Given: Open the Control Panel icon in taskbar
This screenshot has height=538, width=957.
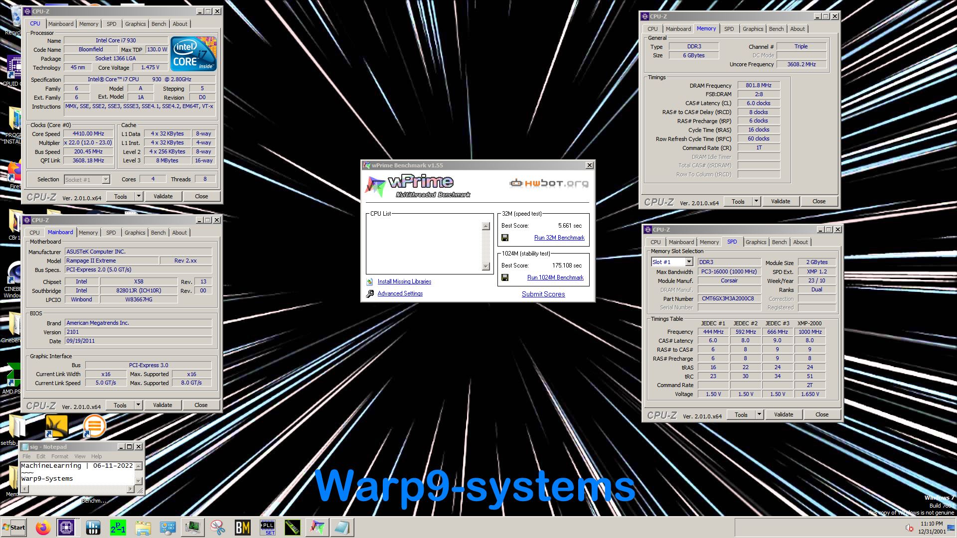Looking at the screenshot, I should point(168,528).
